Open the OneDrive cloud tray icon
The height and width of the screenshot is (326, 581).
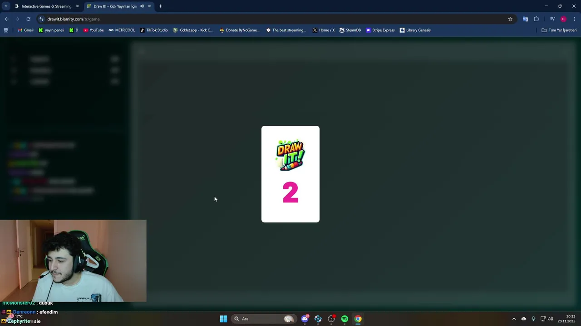[x=524, y=319]
